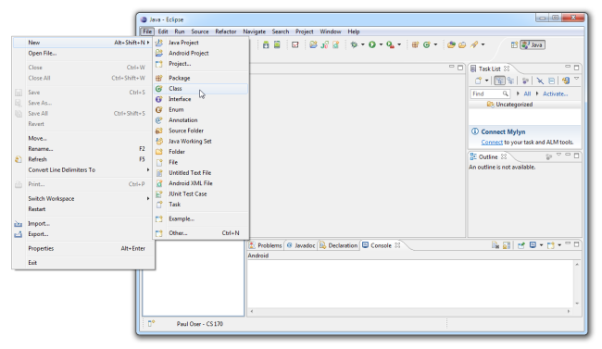Click the Open Type toolbar icon

tap(451, 44)
